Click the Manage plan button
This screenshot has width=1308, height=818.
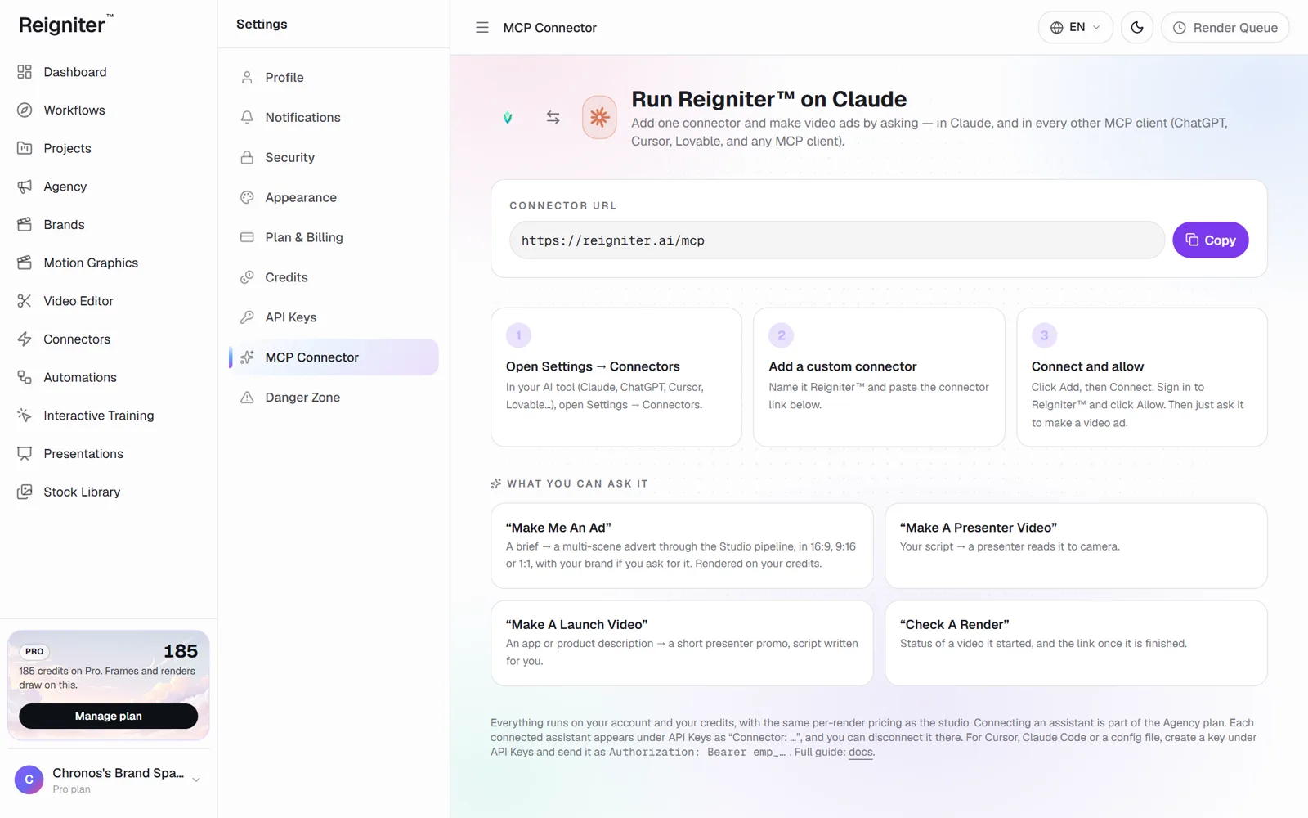(x=108, y=716)
